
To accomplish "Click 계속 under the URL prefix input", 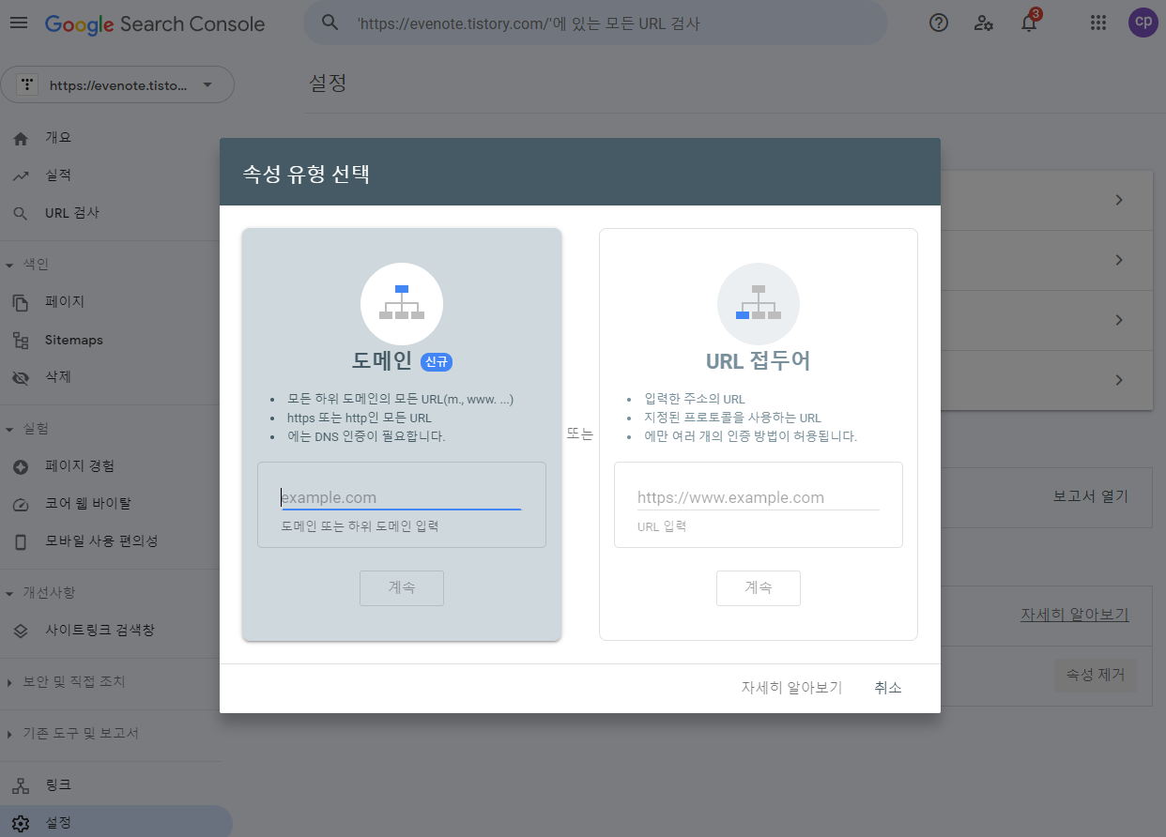I will tap(759, 588).
